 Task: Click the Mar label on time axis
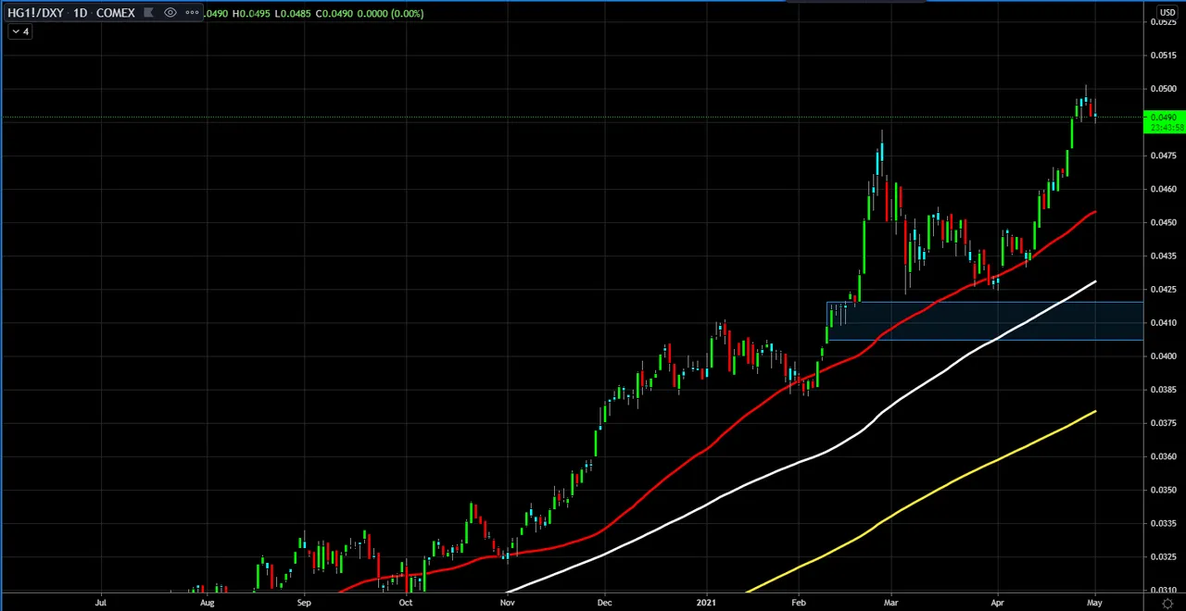pyautogui.click(x=890, y=603)
